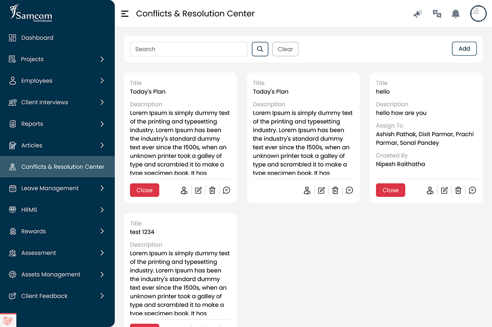Open the user profile avatar
Image resolution: width=492 pixels, height=327 pixels.
click(478, 13)
